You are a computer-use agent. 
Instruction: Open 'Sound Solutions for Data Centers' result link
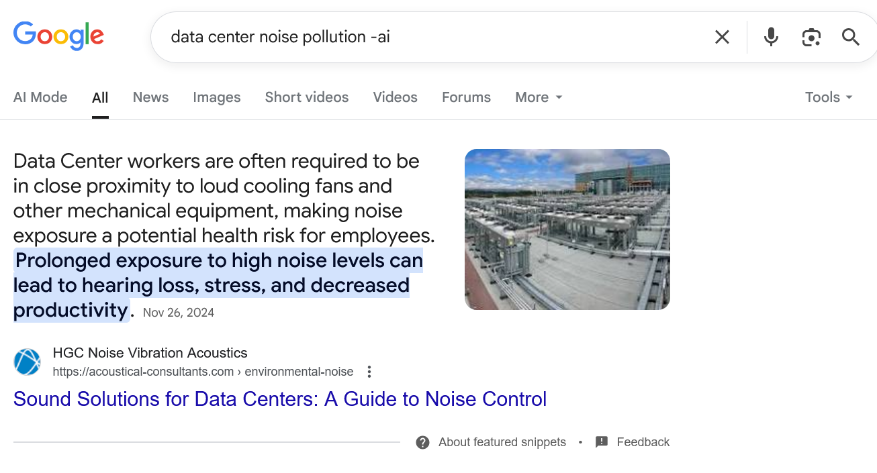[280, 399]
